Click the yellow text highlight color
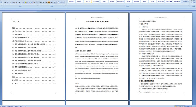196x107 pixels. point(26,3)
